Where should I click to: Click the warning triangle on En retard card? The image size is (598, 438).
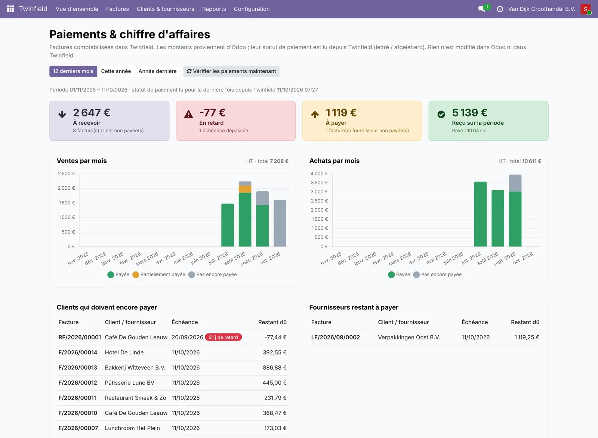tap(189, 114)
